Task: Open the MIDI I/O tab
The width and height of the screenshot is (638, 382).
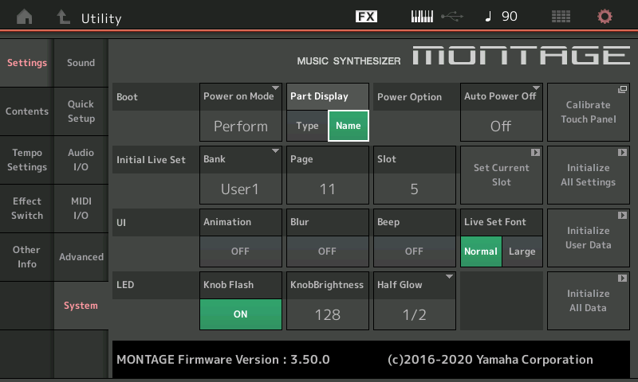Action: pos(81,209)
